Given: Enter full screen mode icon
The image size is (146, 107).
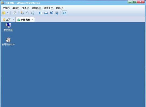Looking at the screenshot, I should pyautogui.click(x=51, y=13).
